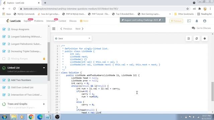Screen dimensions: 214x120
Task: Open the media player taskbar icon
Action: pos(22,117)
